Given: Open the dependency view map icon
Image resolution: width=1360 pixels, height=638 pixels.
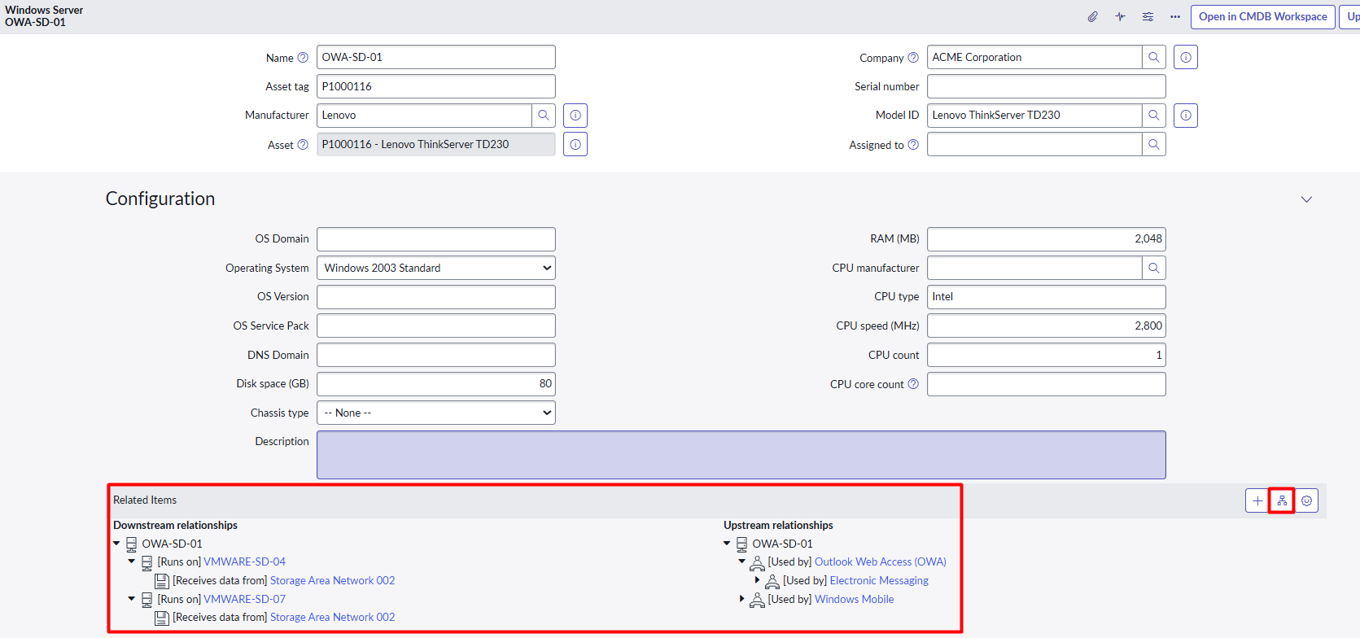Looking at the screenshot, I should pyautogui.click(x=1282, y=500).
